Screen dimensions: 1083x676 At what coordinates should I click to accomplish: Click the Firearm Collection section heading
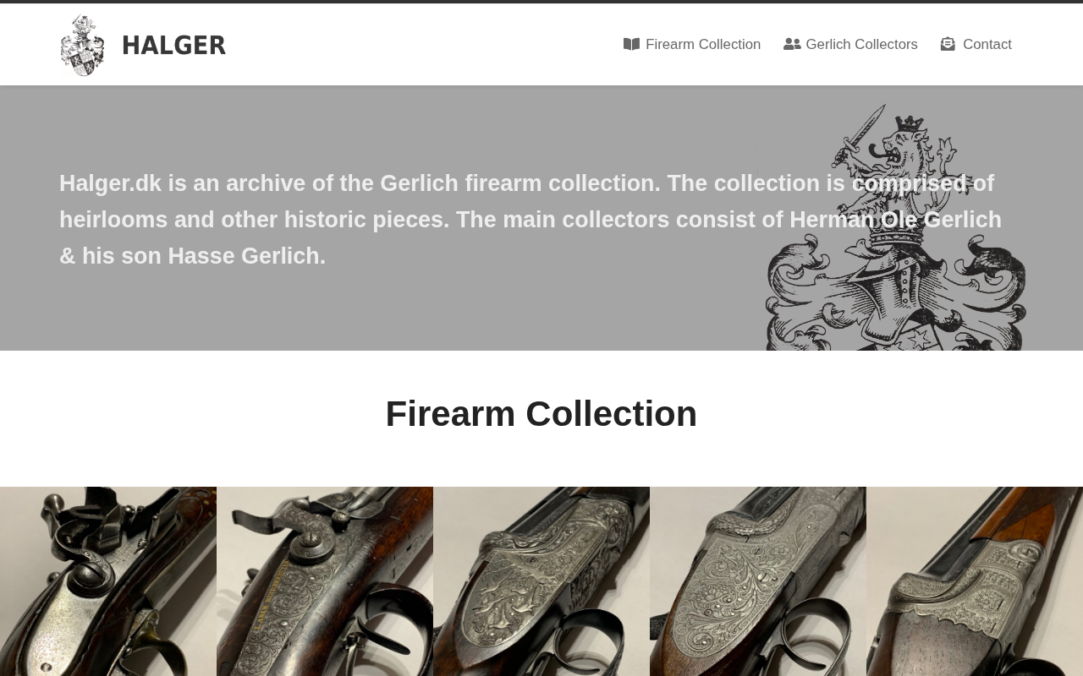[x=541, y=414]
